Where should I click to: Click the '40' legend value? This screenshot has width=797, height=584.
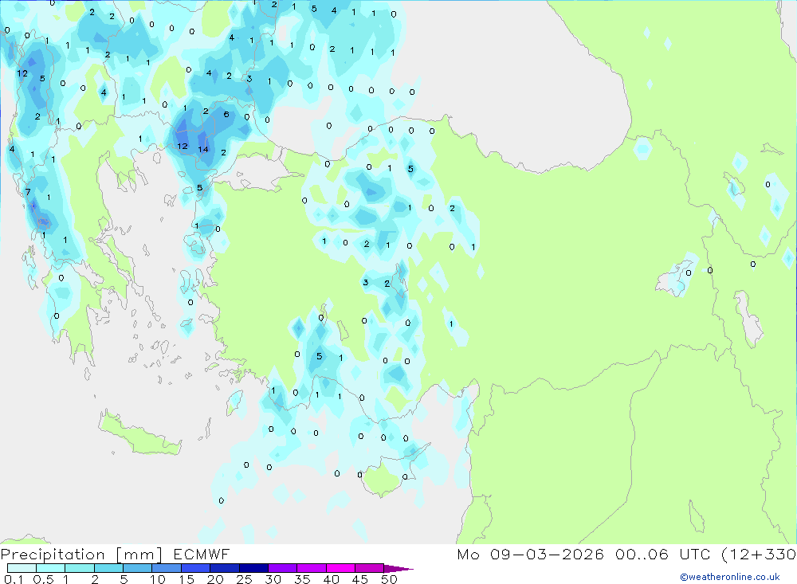331,579
